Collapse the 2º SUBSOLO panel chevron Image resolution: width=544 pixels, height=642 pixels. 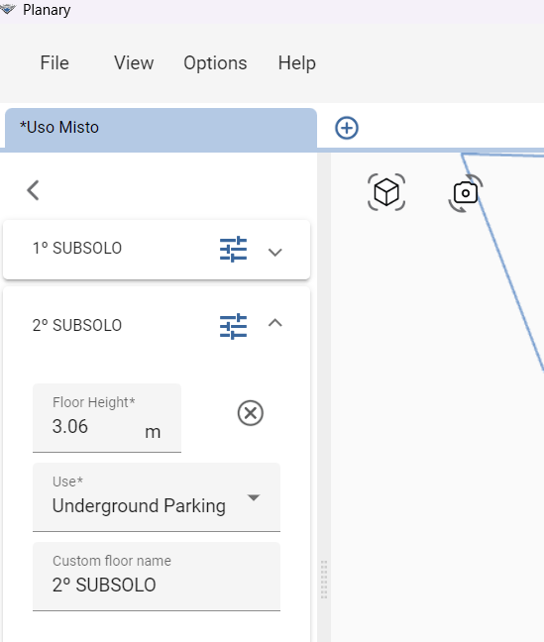(x=274, y=323)
